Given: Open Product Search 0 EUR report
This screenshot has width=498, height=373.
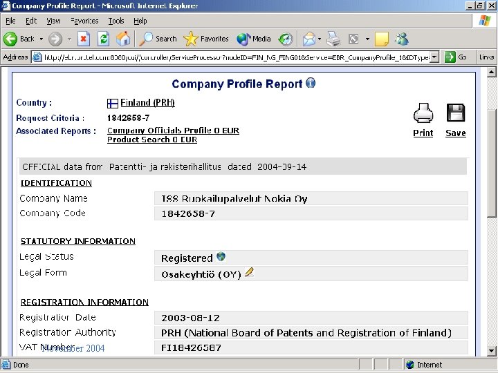Looking at the screenshot, I should 152,140.
